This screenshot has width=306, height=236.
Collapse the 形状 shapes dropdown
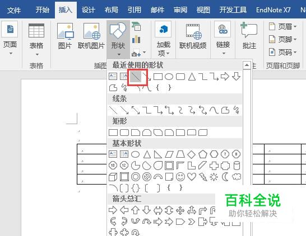[x=118, y=39]
